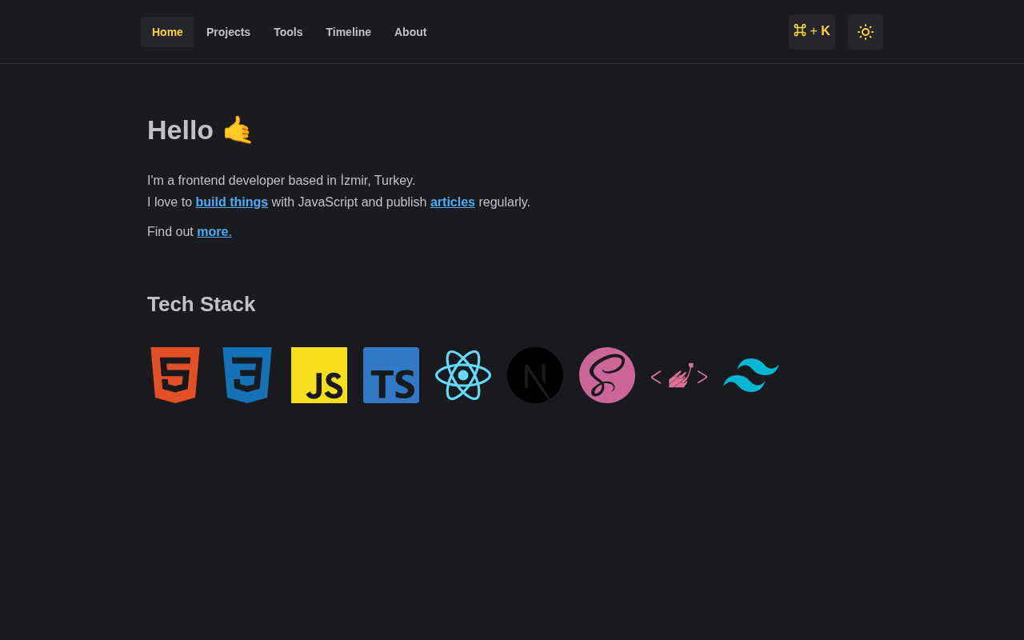This screenshot has width=1024, height=640.
Task: Open the "articles" link
Action: (x=453, y=202)
